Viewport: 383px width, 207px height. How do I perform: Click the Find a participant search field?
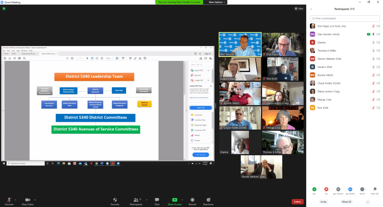pos(344,18)
